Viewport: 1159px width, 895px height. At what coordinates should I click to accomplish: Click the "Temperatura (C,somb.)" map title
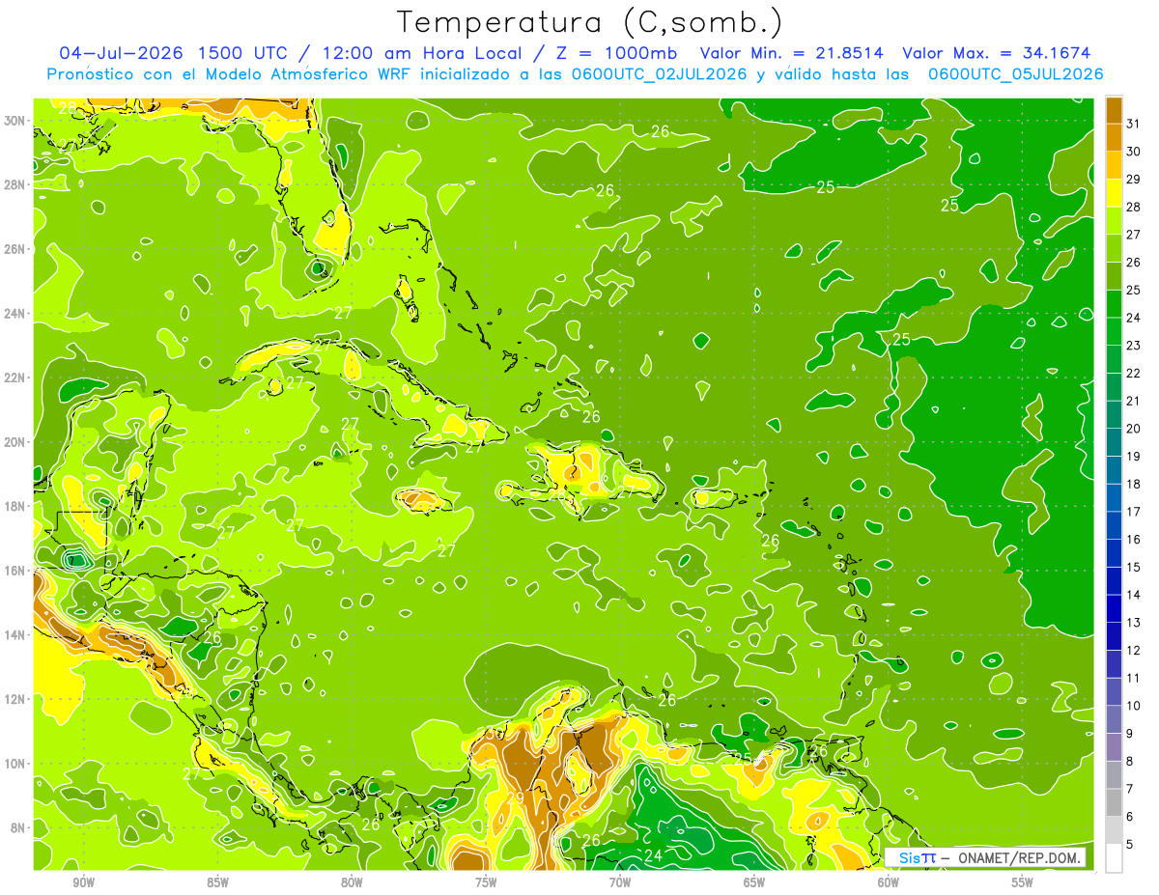coord(590,22)
